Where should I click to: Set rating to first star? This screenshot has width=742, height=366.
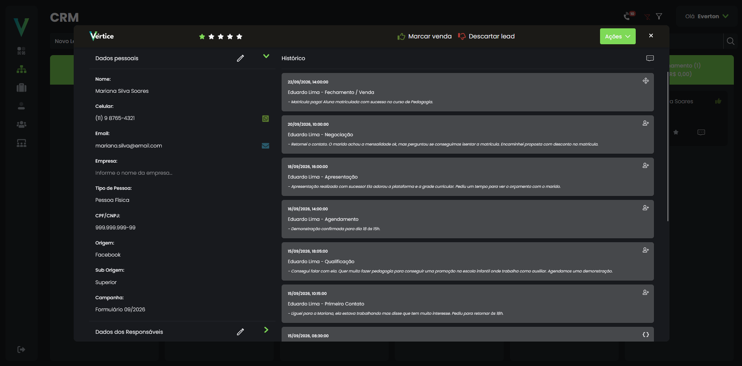click(202, 36)
